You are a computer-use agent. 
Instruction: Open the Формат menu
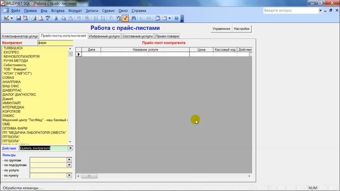tap(75, 11)
